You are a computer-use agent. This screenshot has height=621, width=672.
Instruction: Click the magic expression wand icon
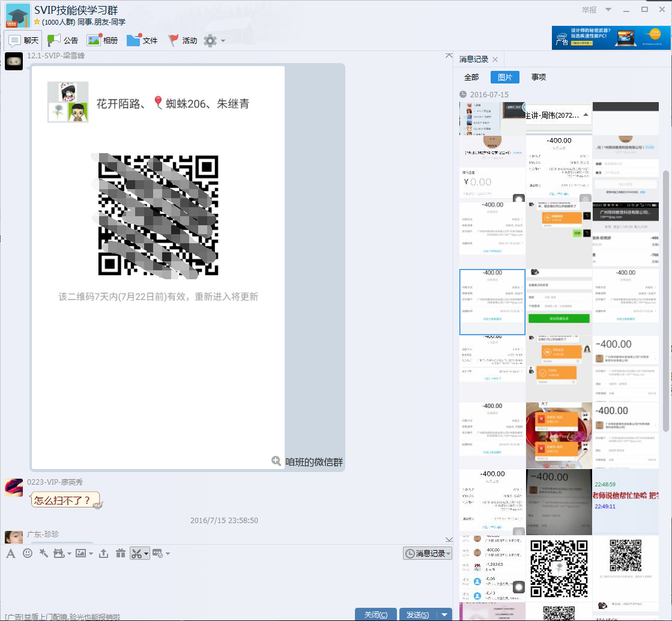(x=43, y=553)
